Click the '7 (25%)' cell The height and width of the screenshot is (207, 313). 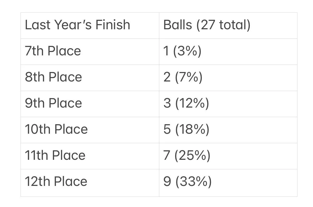(228, 156)
